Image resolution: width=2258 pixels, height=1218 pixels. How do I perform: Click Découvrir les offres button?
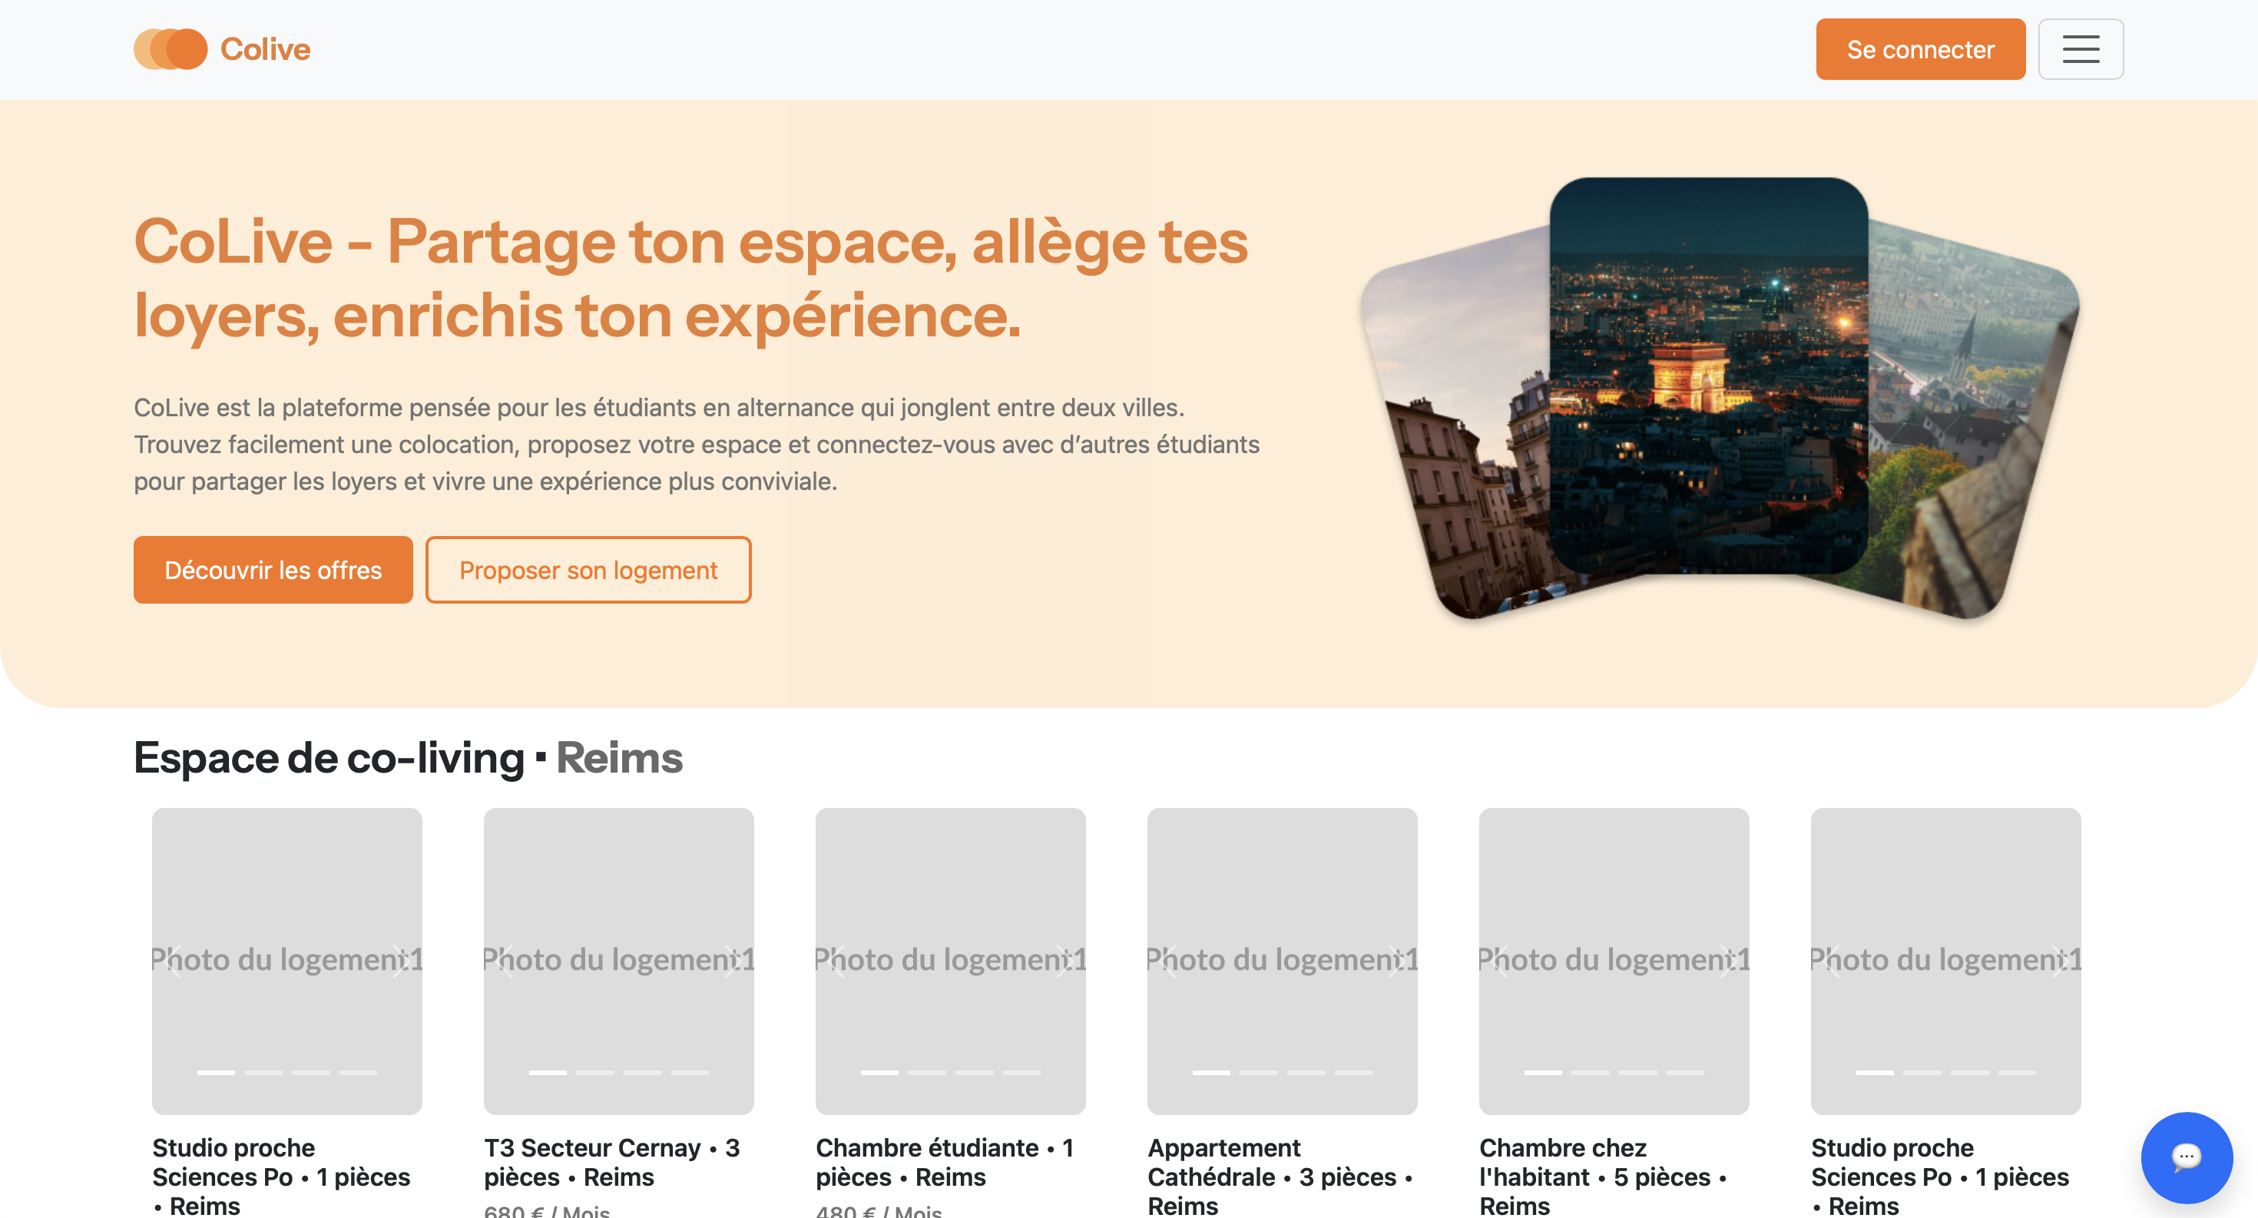click(273, 570)
